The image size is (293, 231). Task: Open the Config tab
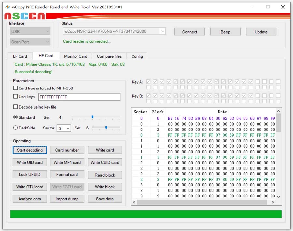137,56
